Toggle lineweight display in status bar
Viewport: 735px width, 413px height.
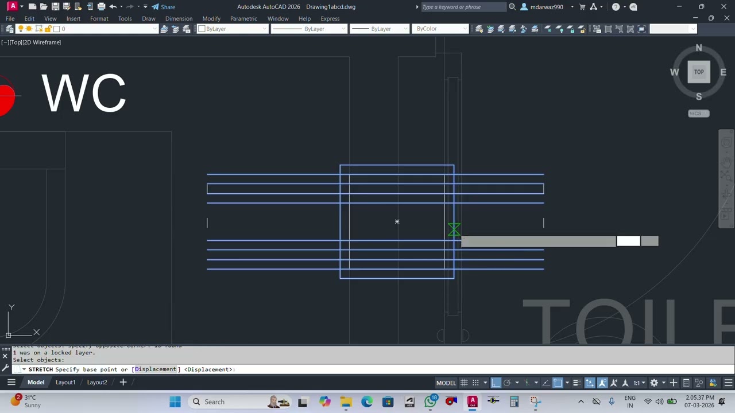pos(577,383)
